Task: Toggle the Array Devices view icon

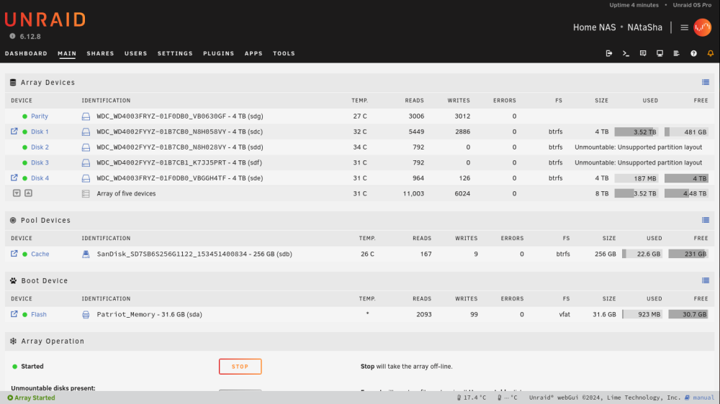Action: point(706,82)
